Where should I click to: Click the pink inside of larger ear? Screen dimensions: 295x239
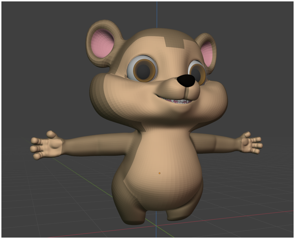(x=102, y=43)
